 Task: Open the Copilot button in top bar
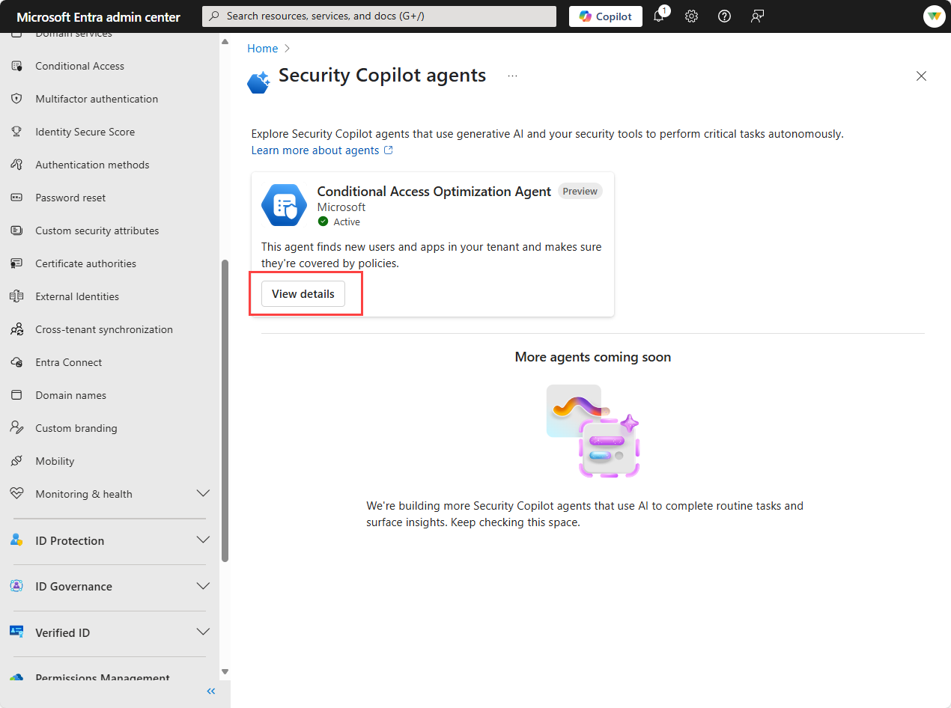[606, 16]
